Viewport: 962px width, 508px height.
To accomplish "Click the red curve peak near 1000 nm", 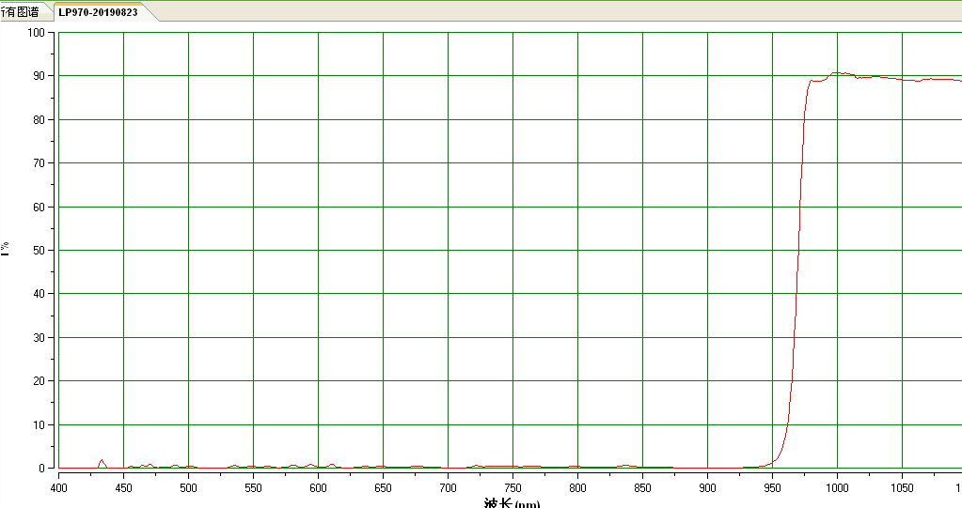I will click(x=836, y=73).
